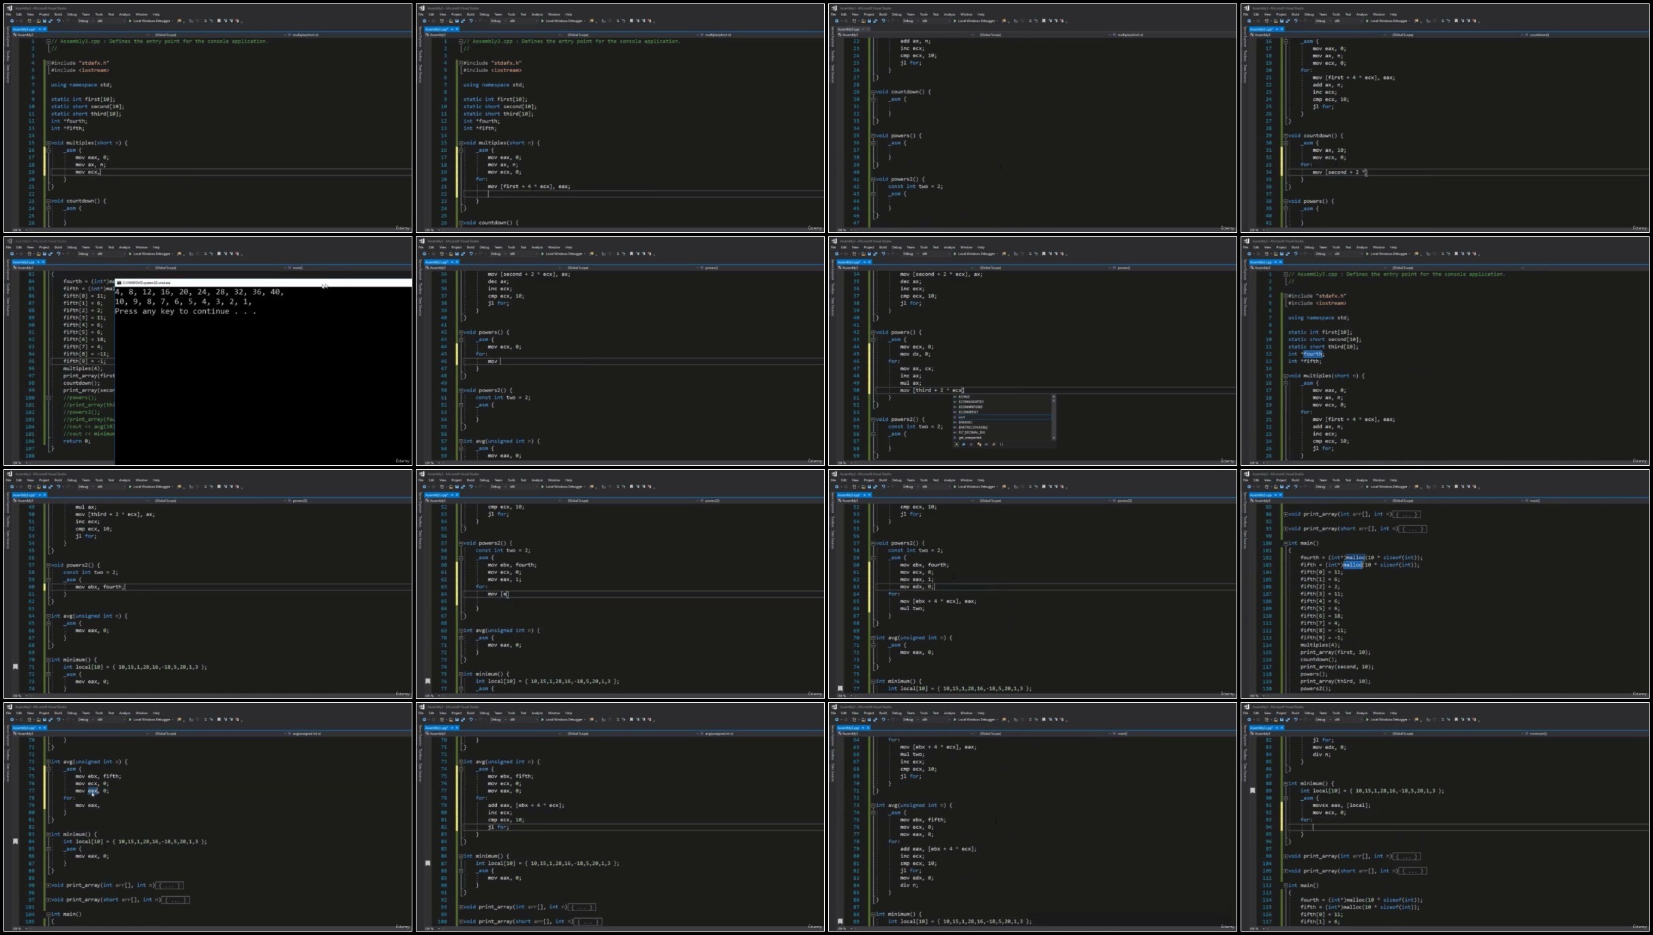
Task: Collapse the multiples function code region
Action: pos(48,142)
